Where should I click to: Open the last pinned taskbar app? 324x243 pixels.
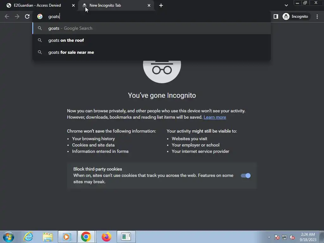coord(126,237)
